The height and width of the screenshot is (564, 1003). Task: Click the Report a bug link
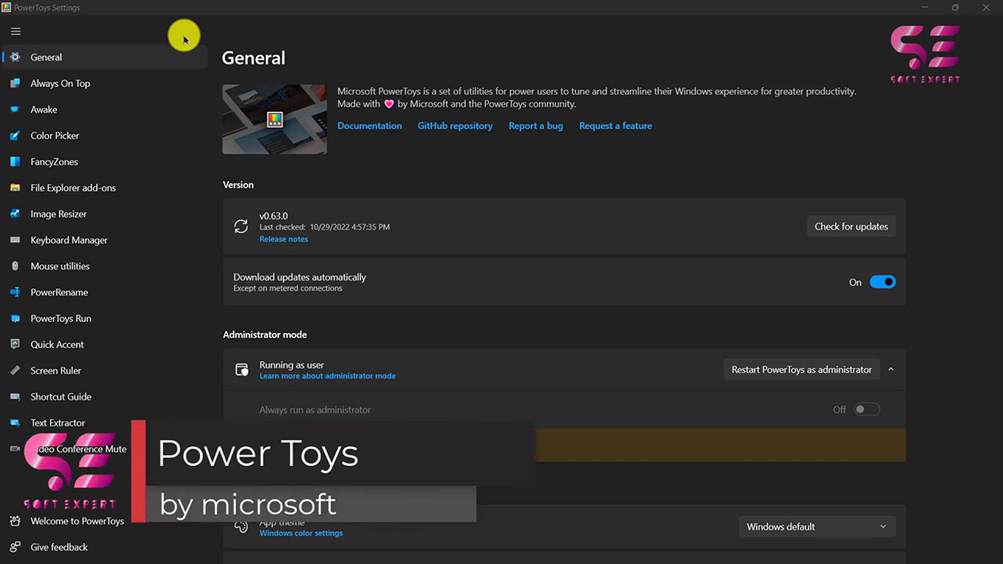point(535,125)
